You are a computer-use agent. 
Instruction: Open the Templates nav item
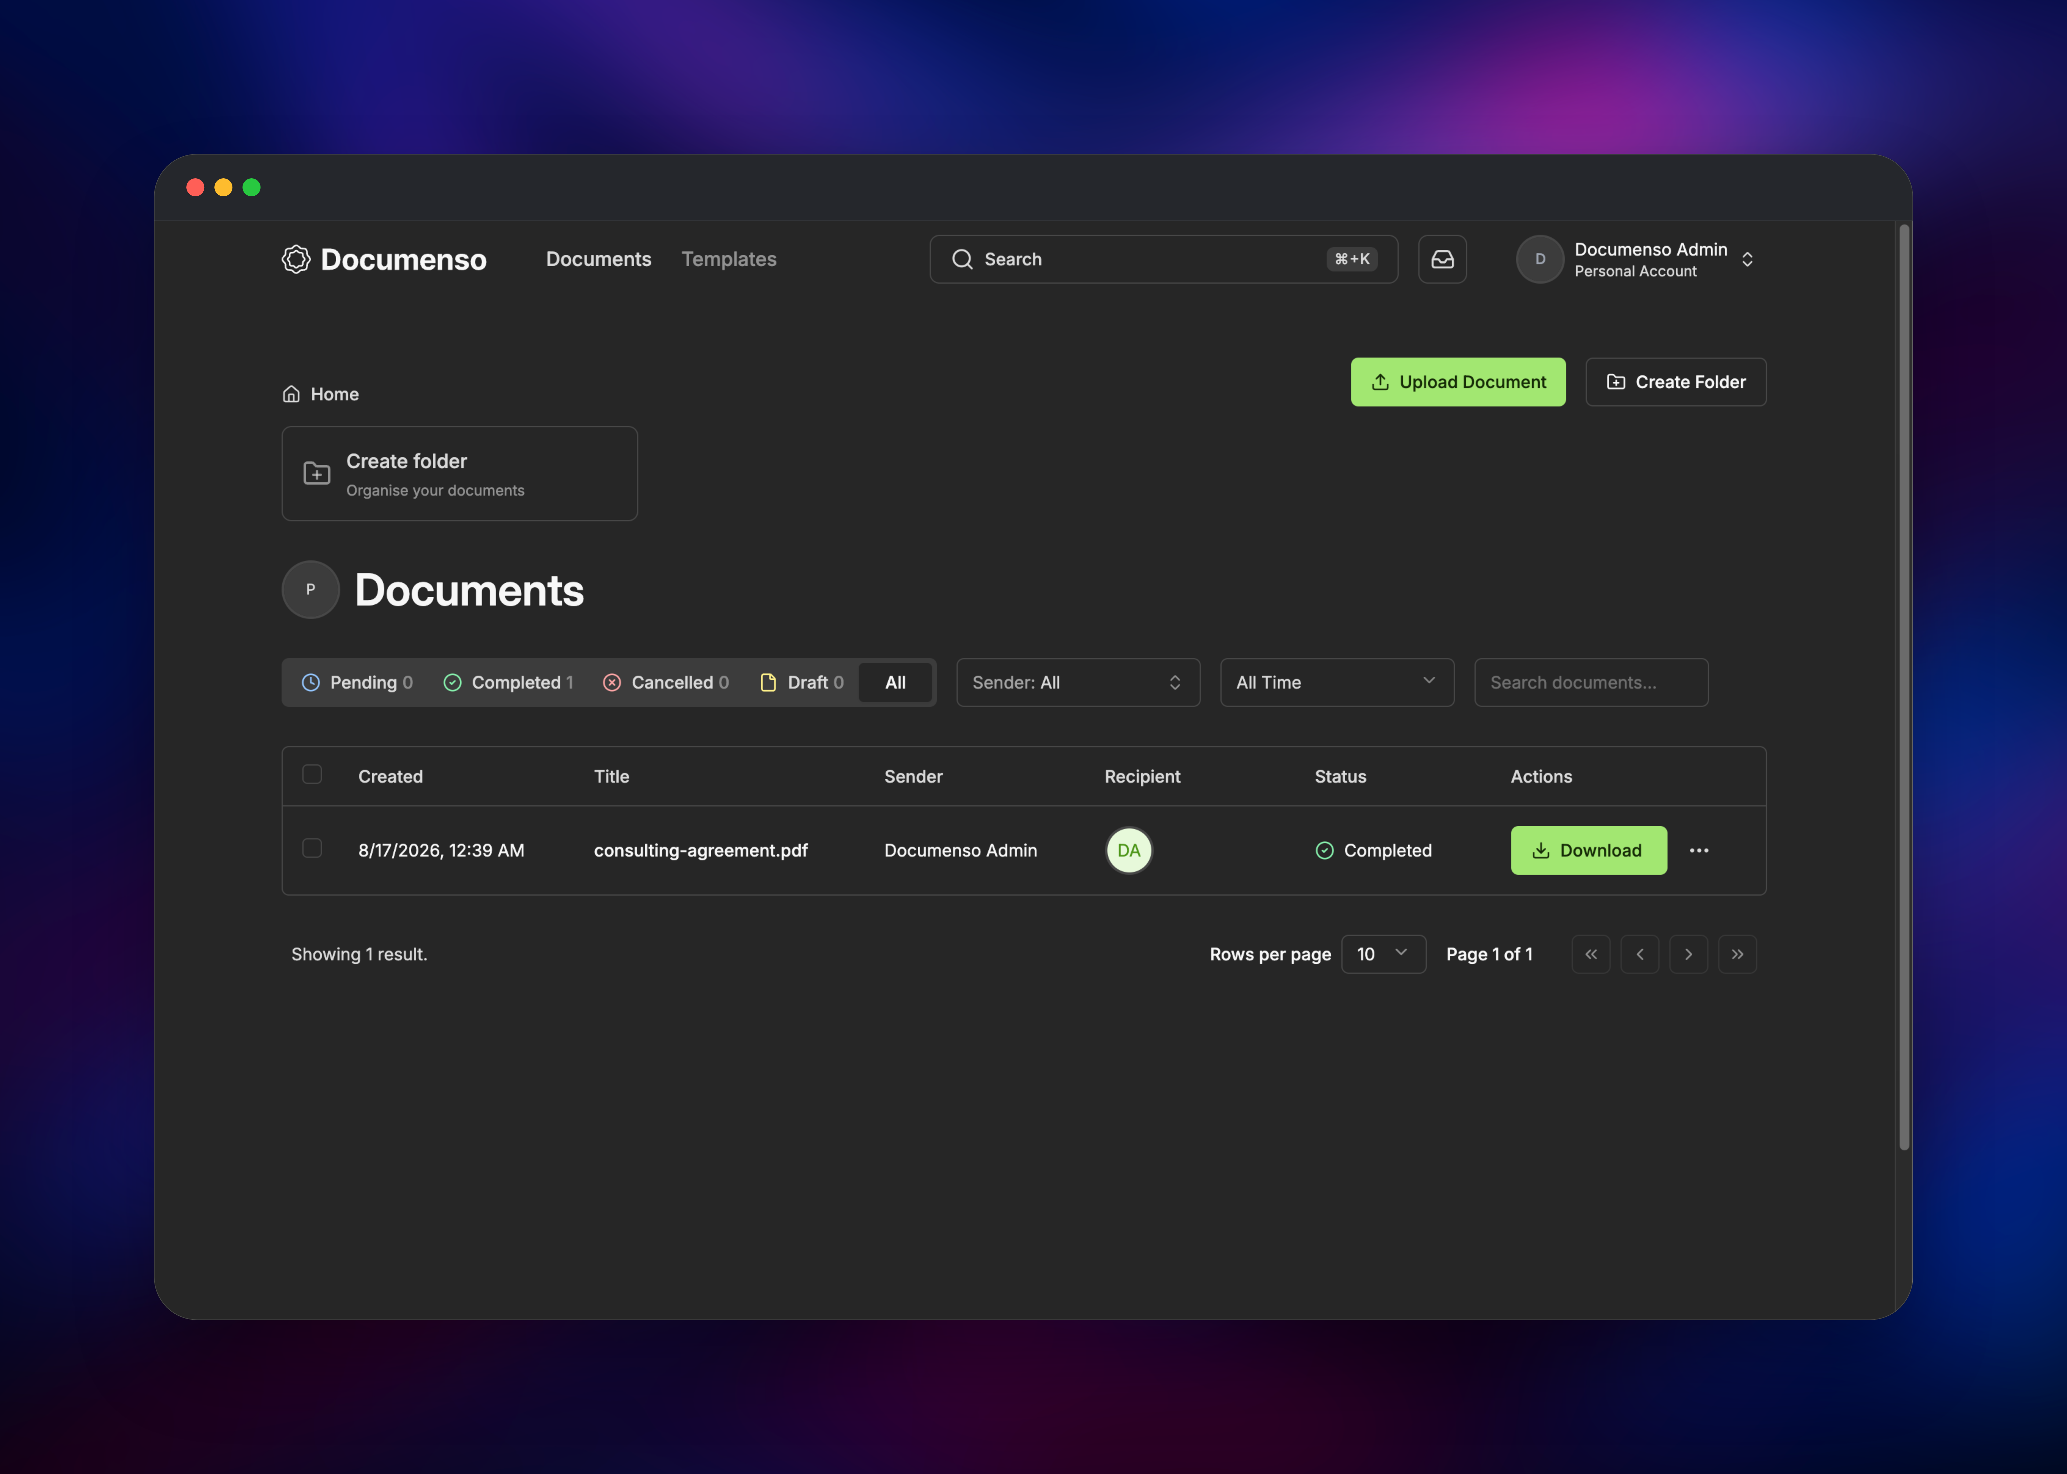(x=729, y=260)
